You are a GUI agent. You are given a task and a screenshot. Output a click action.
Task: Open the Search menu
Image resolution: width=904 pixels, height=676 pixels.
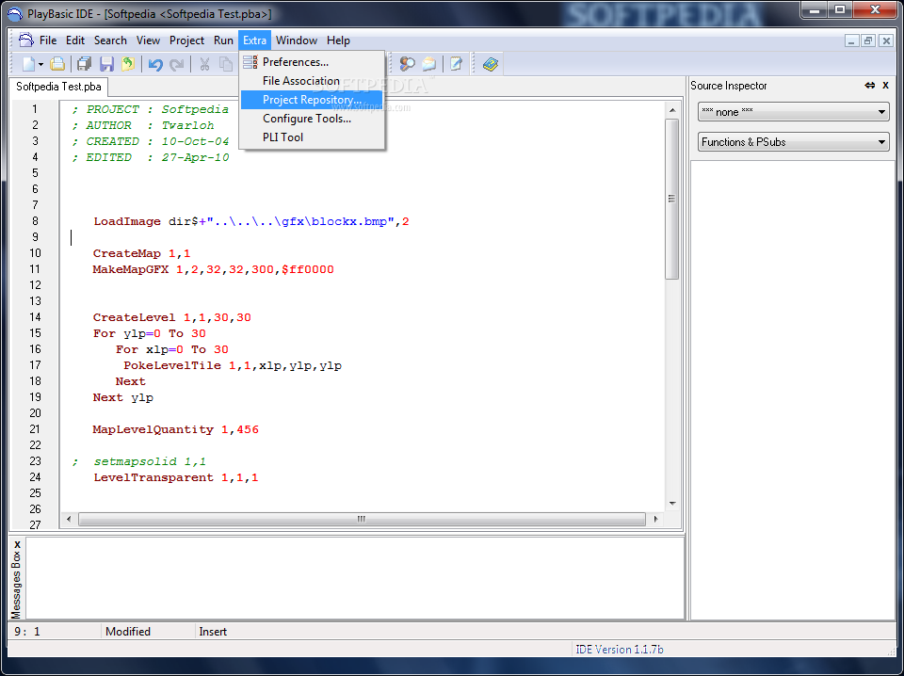pos(110,40)
